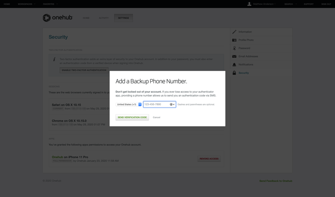Click the camera icon beside Profile Photo
Screen dimensions: 335x197
(234, 40)
